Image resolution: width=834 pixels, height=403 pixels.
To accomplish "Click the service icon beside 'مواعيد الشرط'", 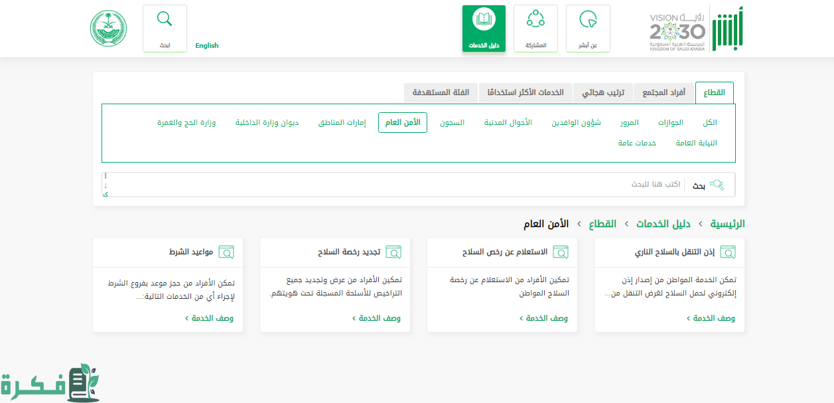I will (226, 252).
